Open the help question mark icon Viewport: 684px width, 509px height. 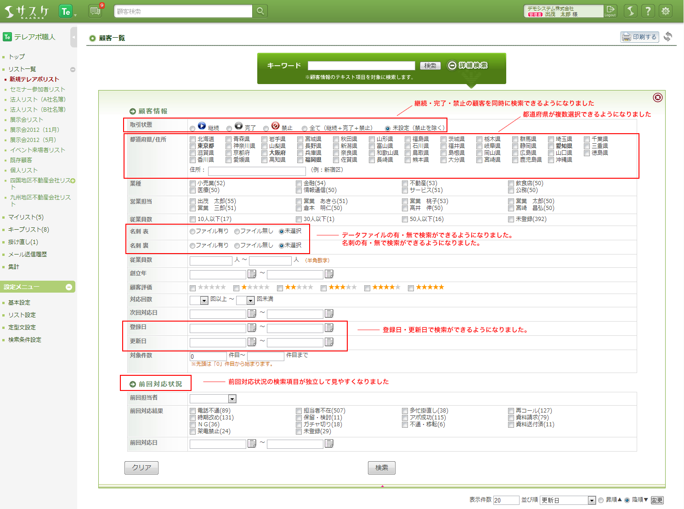(648, 11)
